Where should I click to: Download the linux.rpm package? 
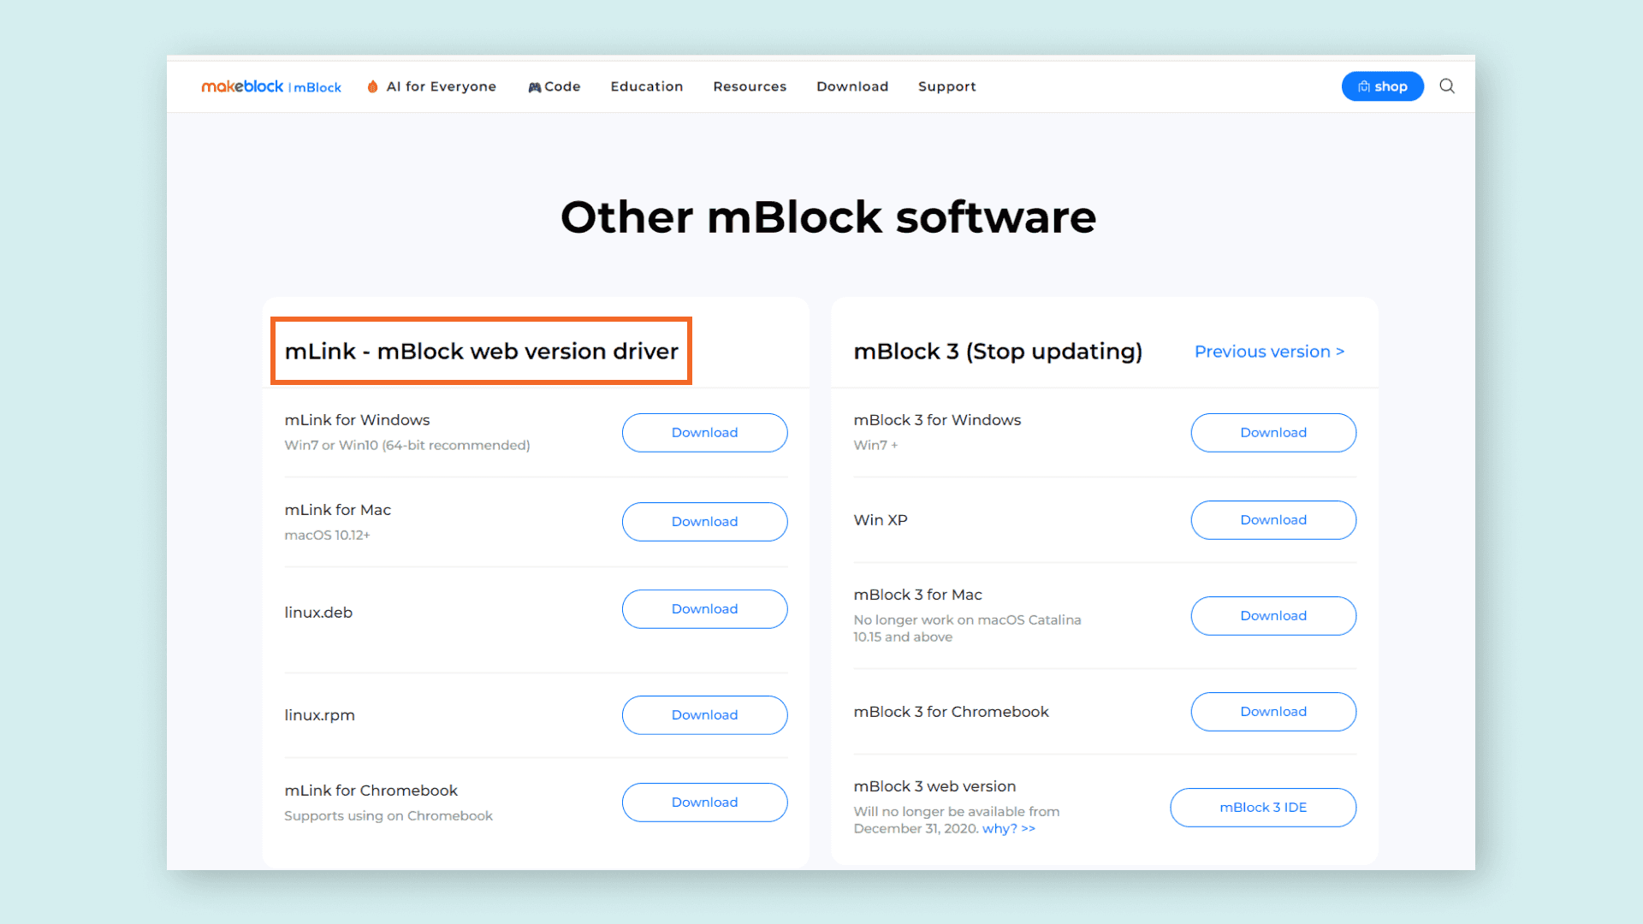(x=704, y=714)
